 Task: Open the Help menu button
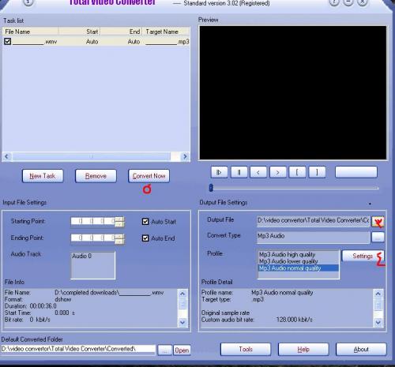click(x=303, y=349)
